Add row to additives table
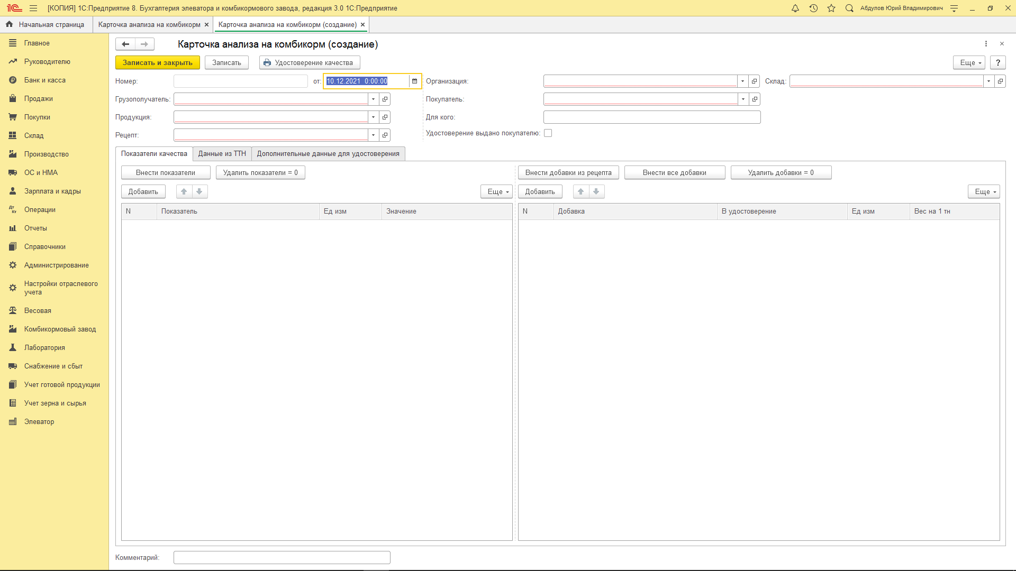 point(540,191)
